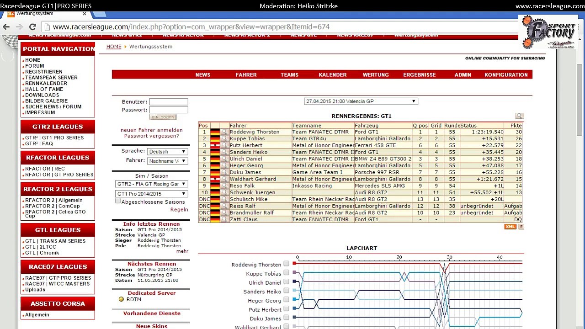Click the small E export icon

[x=521, y=227]
